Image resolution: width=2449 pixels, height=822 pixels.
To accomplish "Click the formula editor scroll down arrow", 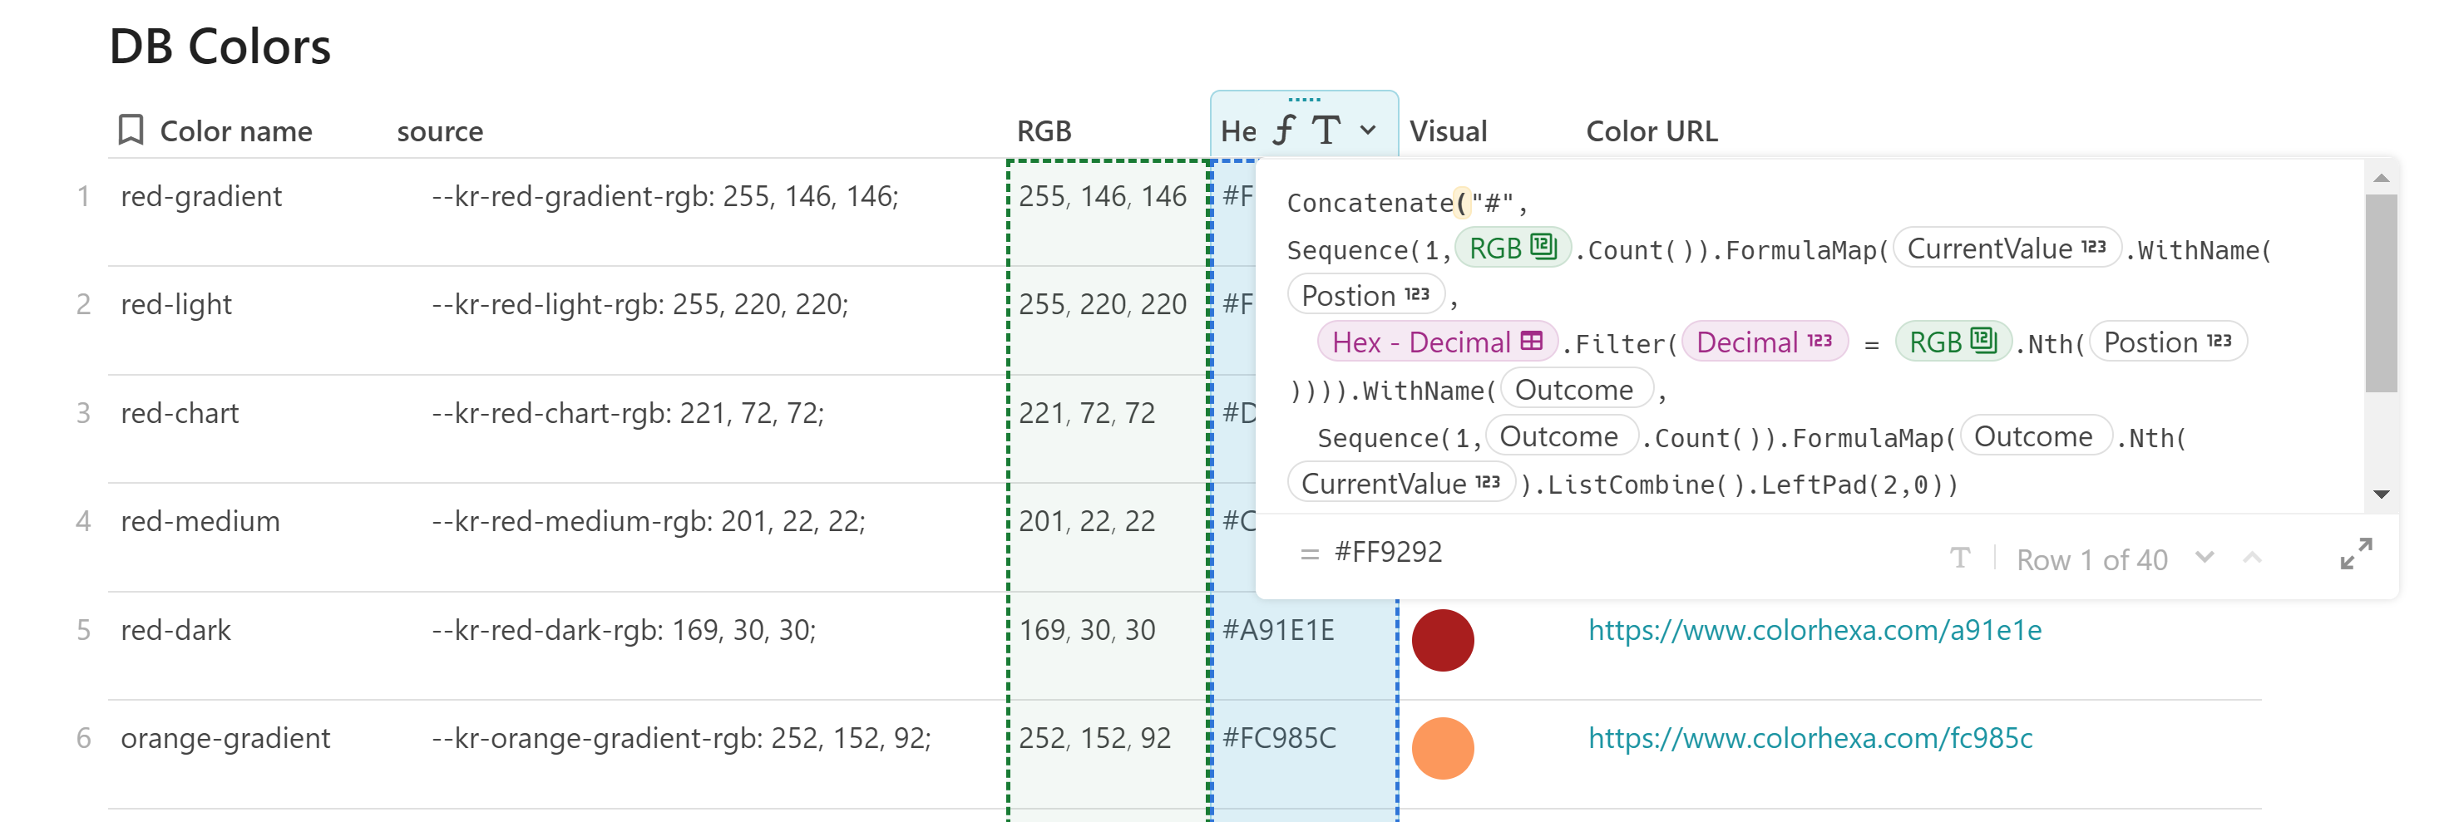I will tap(2381, 495).
